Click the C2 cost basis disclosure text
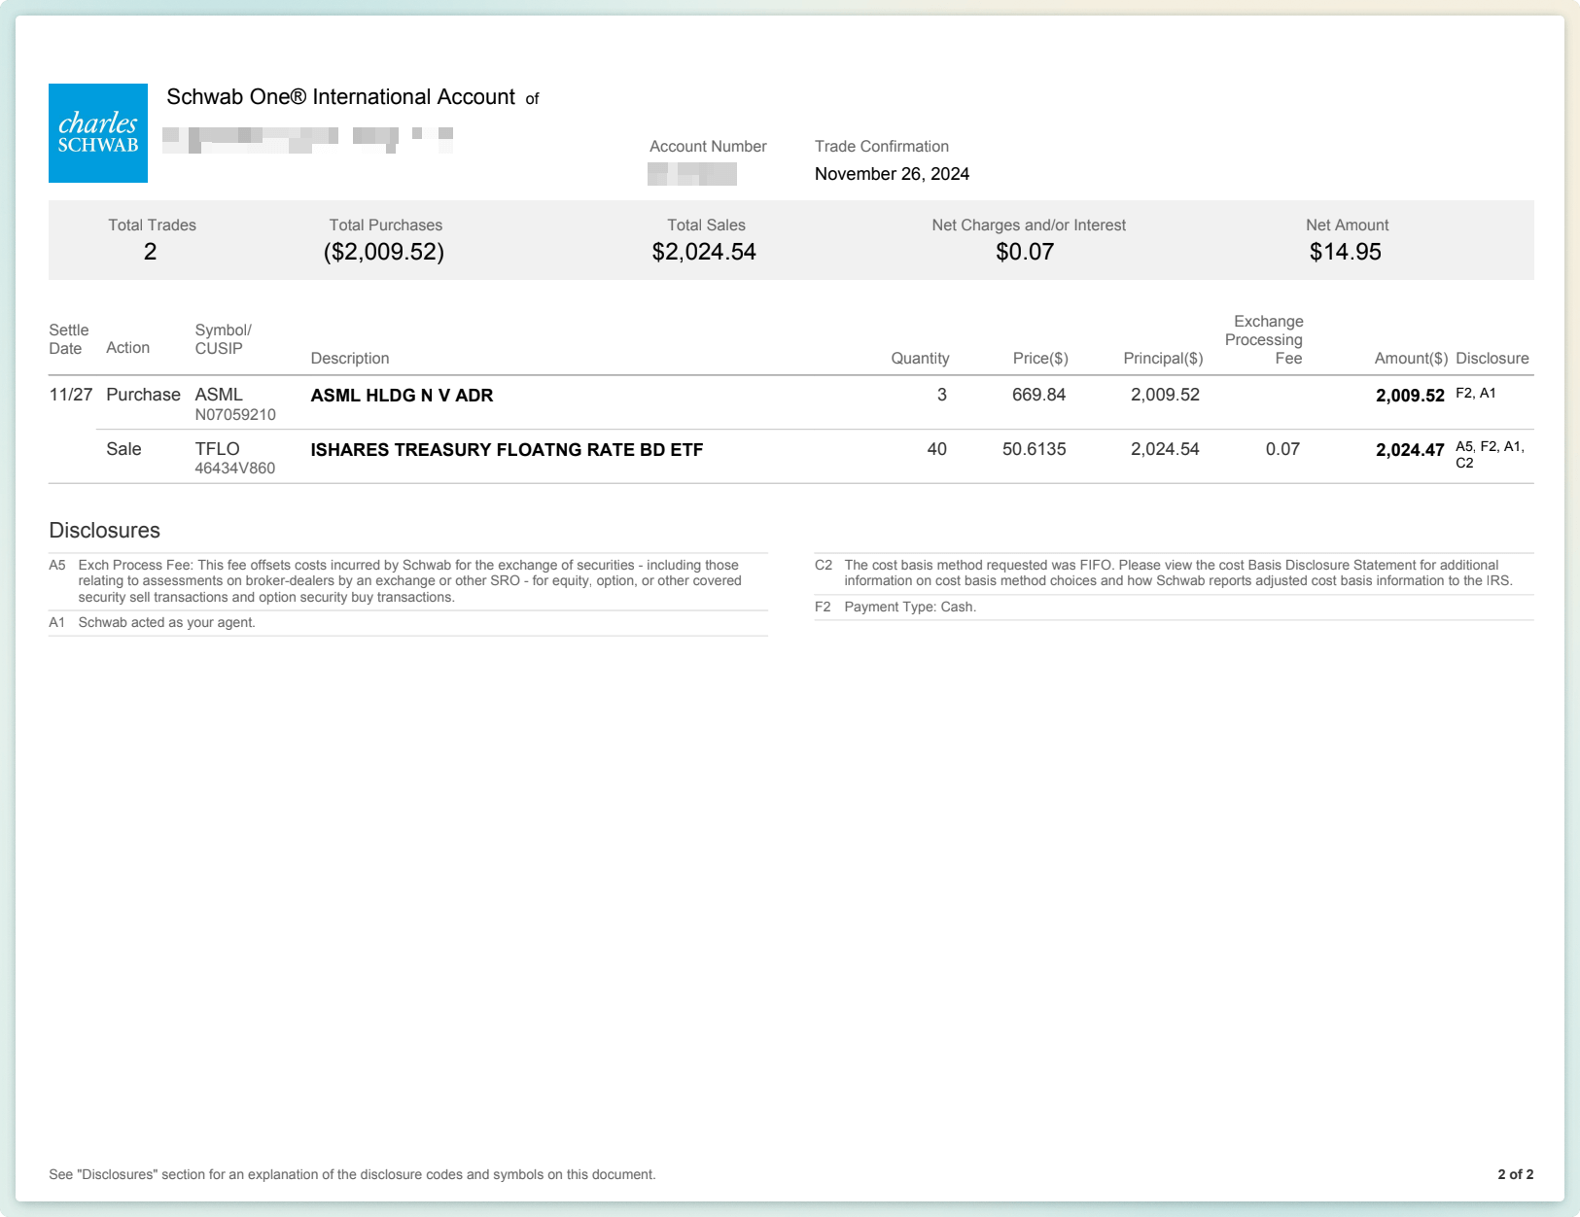This screenshot has width=1580, height=1217. pos(1176,573)
